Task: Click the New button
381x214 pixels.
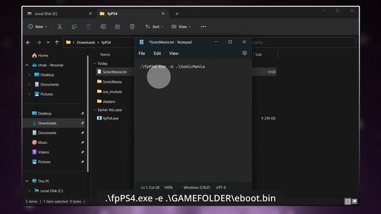Action: tap(38, 27)
